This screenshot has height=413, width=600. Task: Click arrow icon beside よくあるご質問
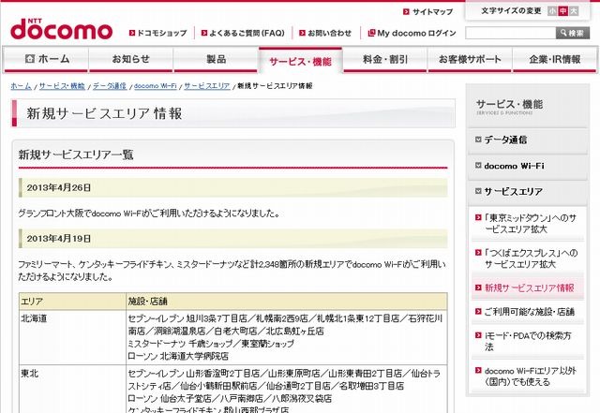tap(204, 34)
